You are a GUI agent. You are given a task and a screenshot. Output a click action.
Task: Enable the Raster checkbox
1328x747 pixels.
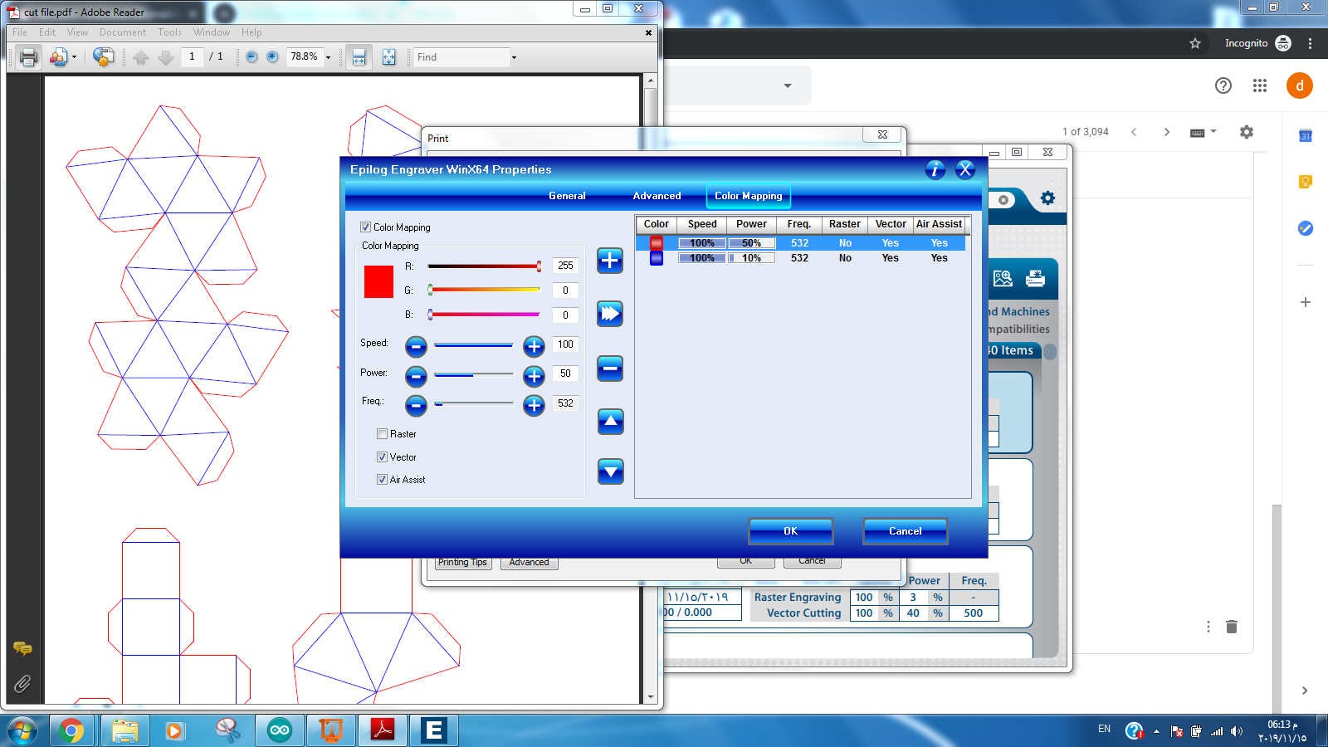pos(382,434)
